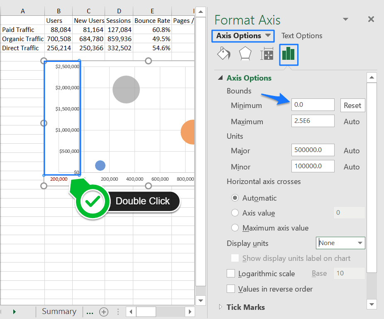The height and width of the screenshot is (319, 384).
Task: Click the Minor units field
Action: click(x=313, y=166)
